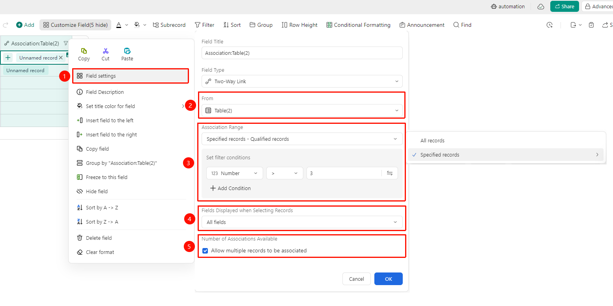Image resolution: width=613 pixels, height=306 pixels.
Task: Click the green Add button in the toolbar
Action: (x=25, y=25)
